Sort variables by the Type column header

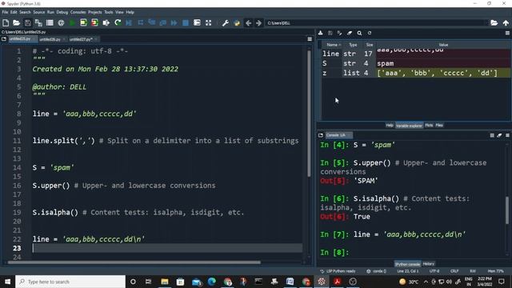(353, 45)
